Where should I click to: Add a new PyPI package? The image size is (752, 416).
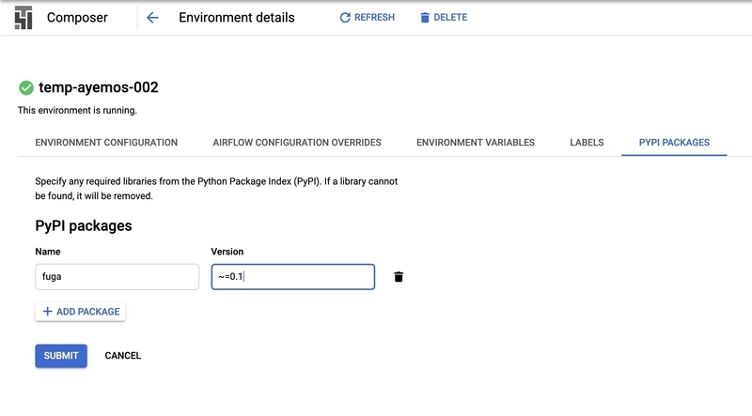[80, 312]
